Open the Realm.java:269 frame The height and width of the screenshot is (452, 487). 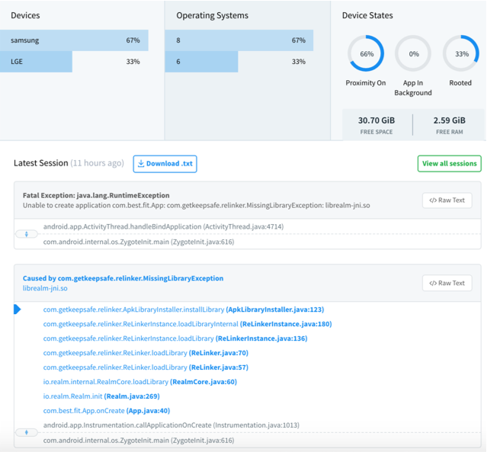click(101, 396)
